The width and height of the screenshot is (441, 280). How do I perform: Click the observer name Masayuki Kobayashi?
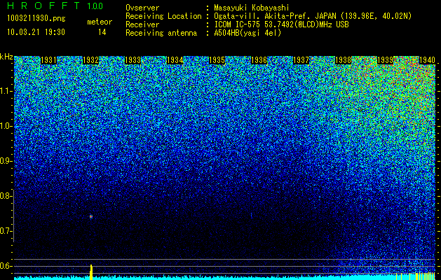[252, 8]
